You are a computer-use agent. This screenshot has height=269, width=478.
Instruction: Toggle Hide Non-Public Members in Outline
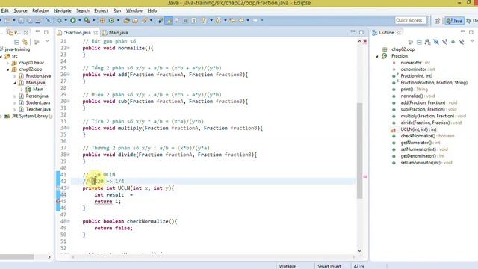tap(453, 42)
